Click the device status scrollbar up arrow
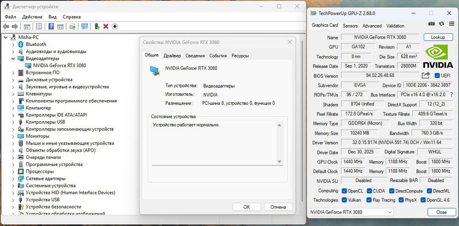Viewport: 459px width, 226px height. click(x=279, y=125)
